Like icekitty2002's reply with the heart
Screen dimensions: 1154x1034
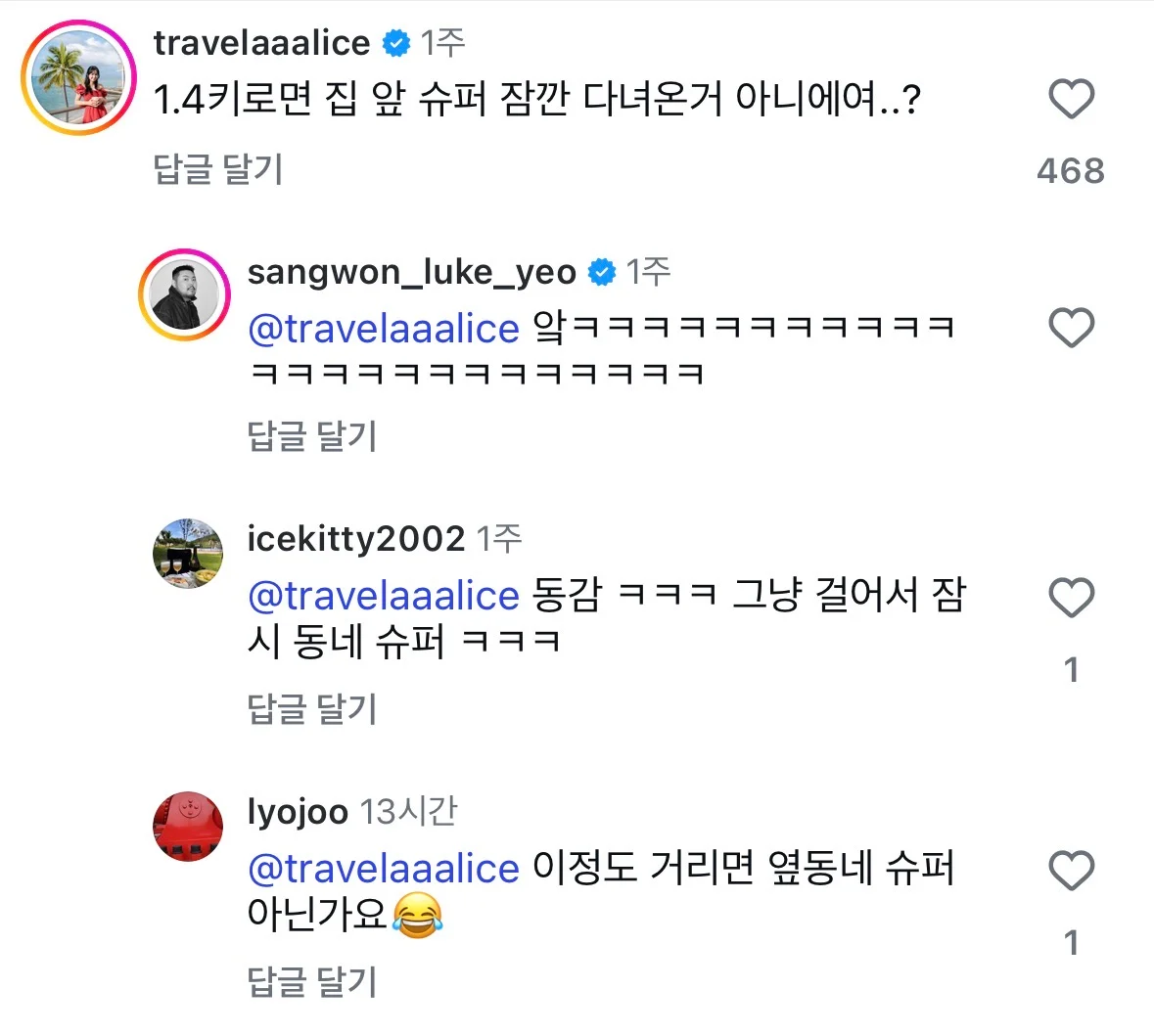click(x=1071, y=597)
